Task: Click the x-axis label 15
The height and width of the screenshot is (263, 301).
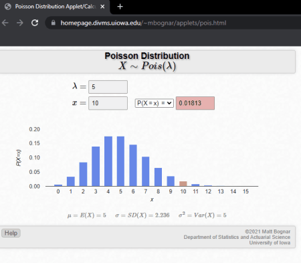Action: click(245, 191)
